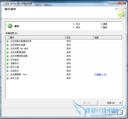Expand the 报告 button dropdown arrow
Viewport: 128px width, 119px height.
[x=120, y=103]
